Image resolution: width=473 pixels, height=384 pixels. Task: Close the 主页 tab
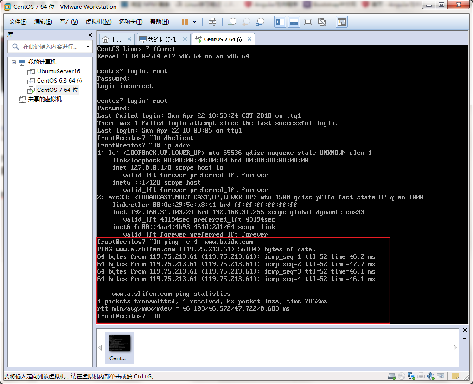tap(129, 39)
